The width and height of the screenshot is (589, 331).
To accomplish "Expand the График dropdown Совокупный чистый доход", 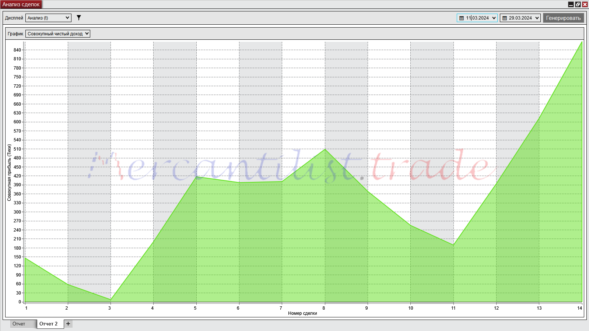I will pyautogui.click(x=58, y=34).
